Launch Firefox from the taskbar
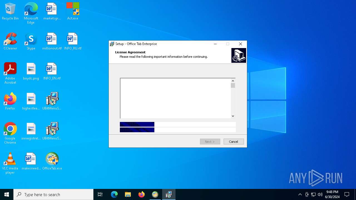 [142, 194]
